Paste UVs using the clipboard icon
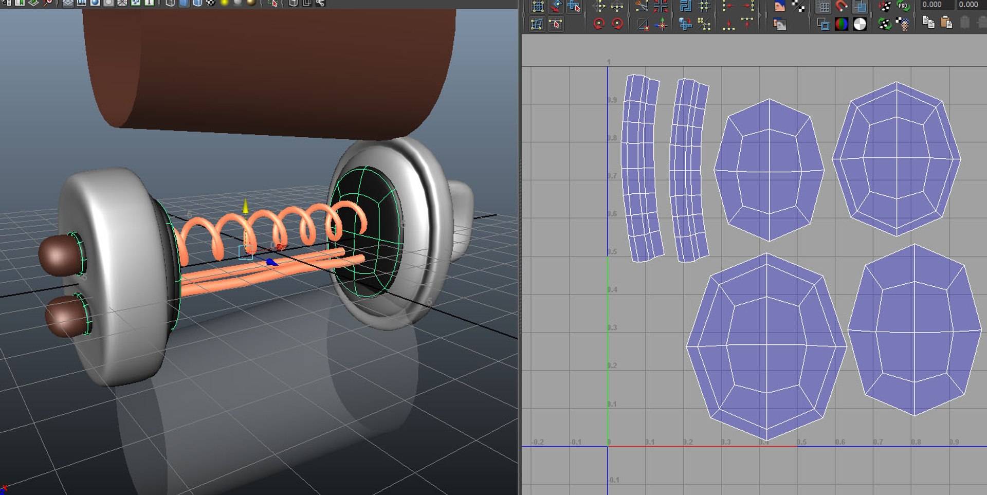The height and width of the screenshot is (495, 987). pos(947,23)
